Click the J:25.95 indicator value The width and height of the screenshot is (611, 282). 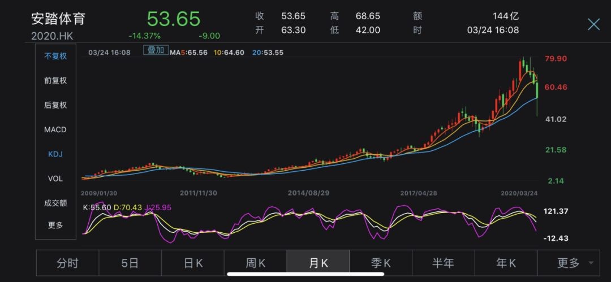[x=158, y=209]
